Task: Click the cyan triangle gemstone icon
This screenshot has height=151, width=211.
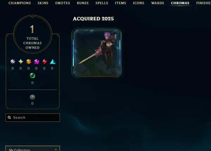Action: [53, 62]
